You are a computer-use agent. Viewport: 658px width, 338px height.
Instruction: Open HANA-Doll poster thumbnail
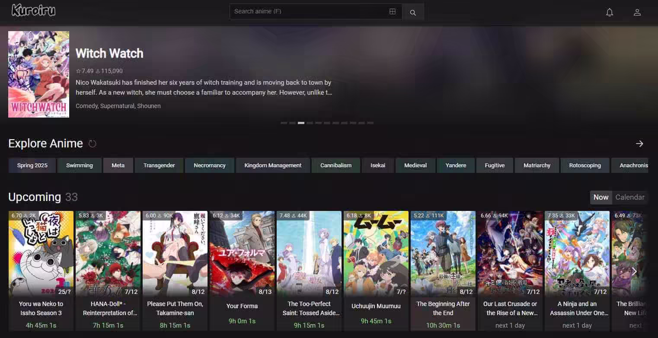coord(108,254)
